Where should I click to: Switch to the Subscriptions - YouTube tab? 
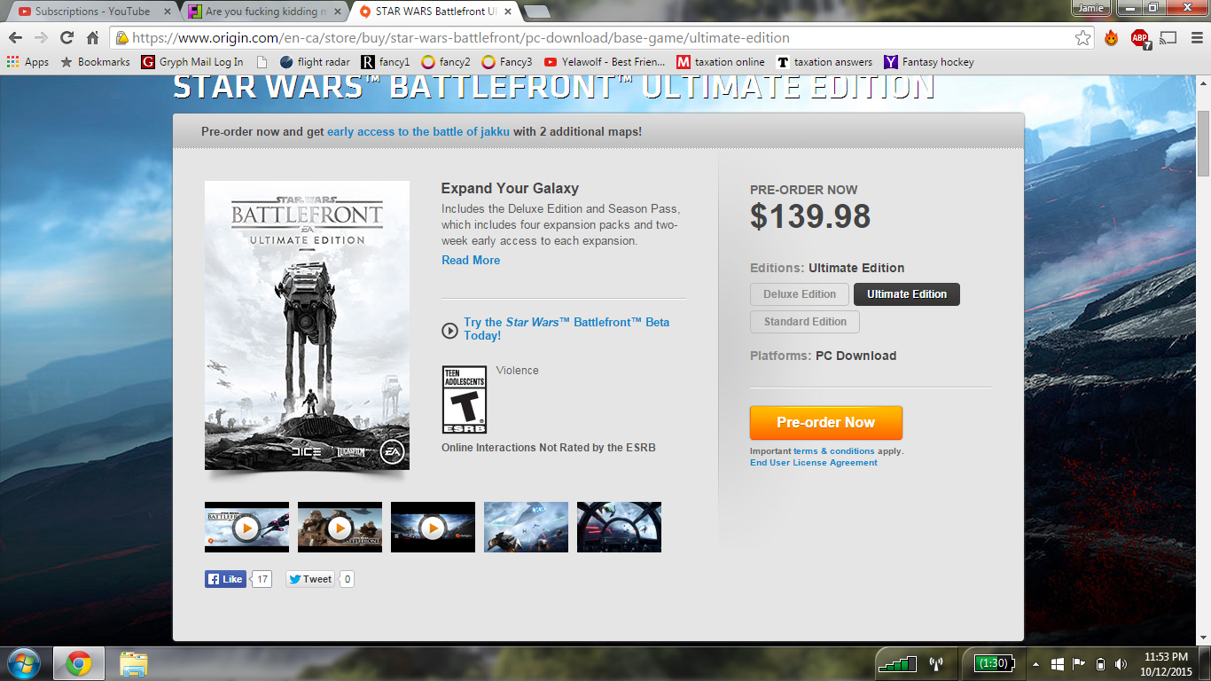(x=91, y=12)
